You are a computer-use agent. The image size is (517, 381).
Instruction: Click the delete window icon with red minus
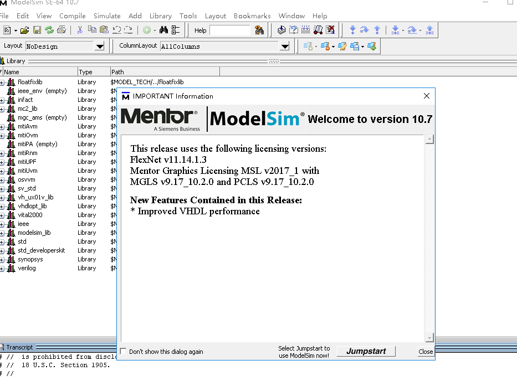point(325,46)
